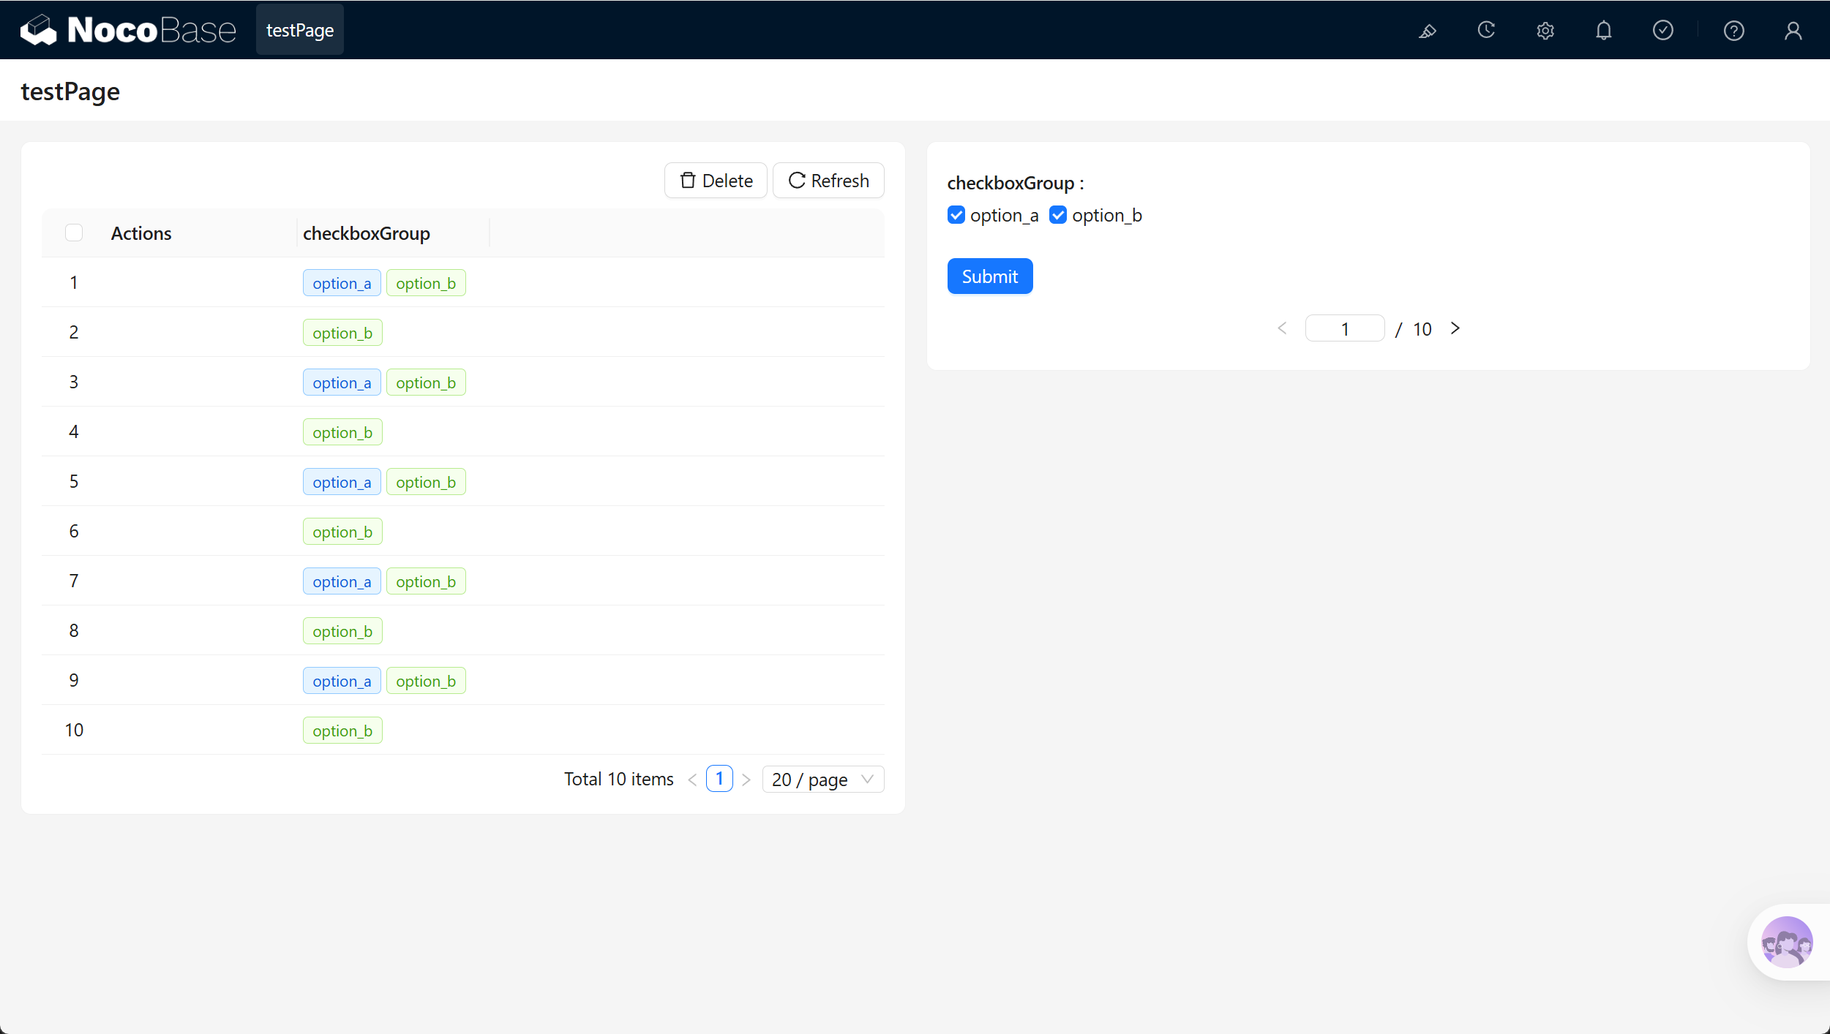Open the user profile icon

1793,31
